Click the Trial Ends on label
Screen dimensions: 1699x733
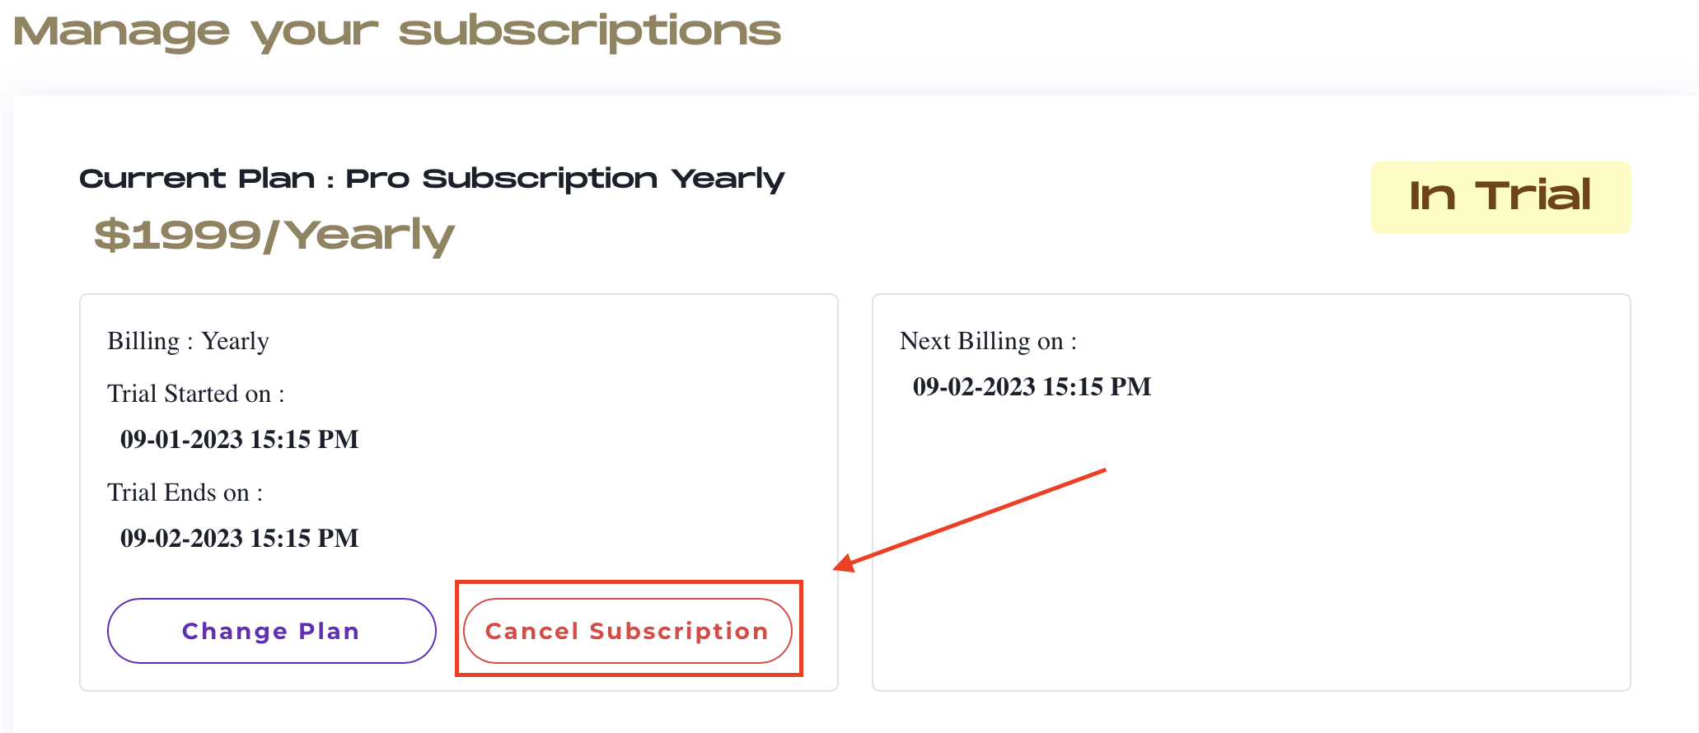[185, 493]
